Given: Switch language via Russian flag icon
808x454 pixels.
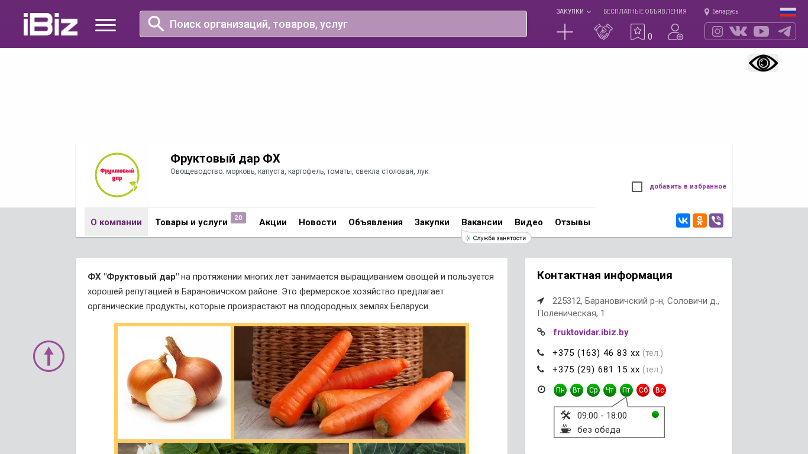Looking at the screenshot, I should [x=788, y=12].
